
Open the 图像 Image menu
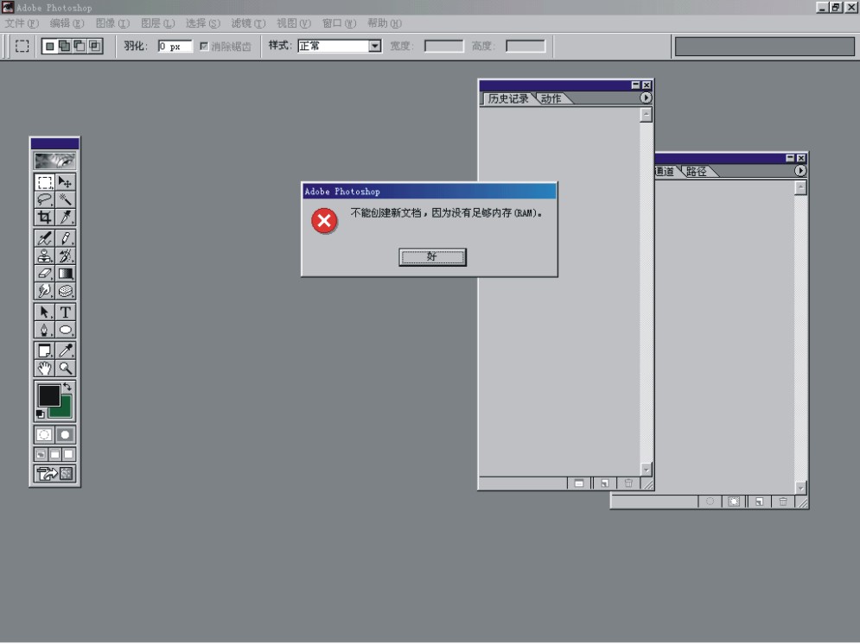click(x=112, y=23)
